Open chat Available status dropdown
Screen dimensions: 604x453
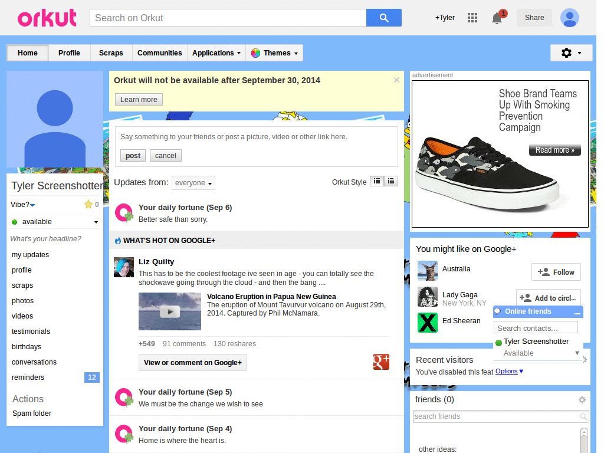point(577,353)
